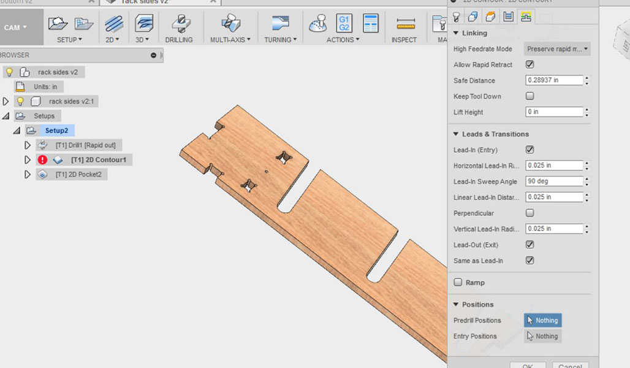The image size is (630, 368).
Task: Open the 2D dropdown menu
Action: click(x=112, y=40)
